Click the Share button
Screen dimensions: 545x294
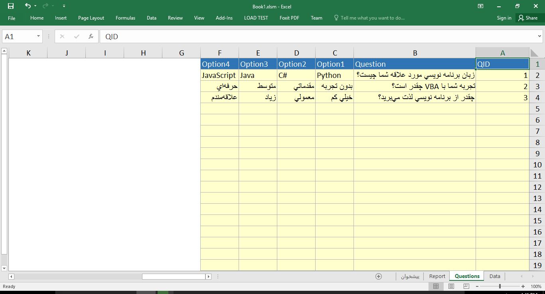(528, 18)
